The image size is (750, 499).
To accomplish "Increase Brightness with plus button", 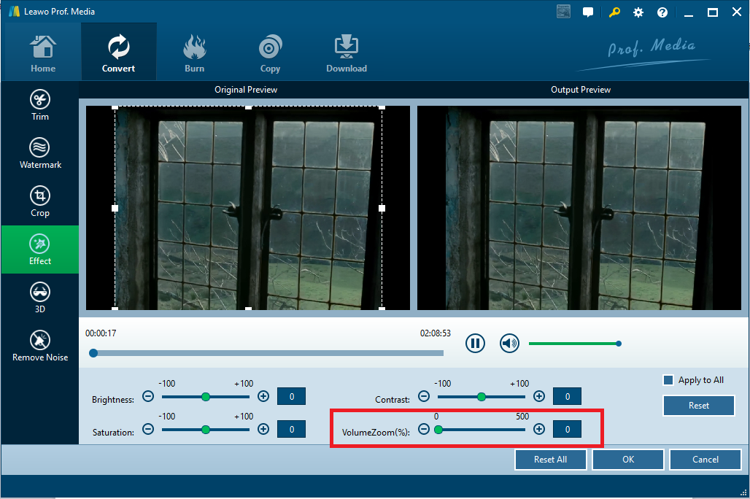I will (x=263, y=396).
